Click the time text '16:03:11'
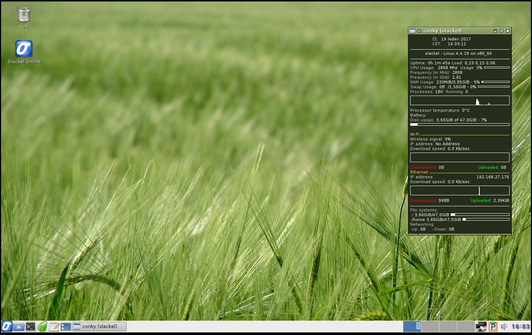The height and width of the screenshot is (335, 532). 457,44
